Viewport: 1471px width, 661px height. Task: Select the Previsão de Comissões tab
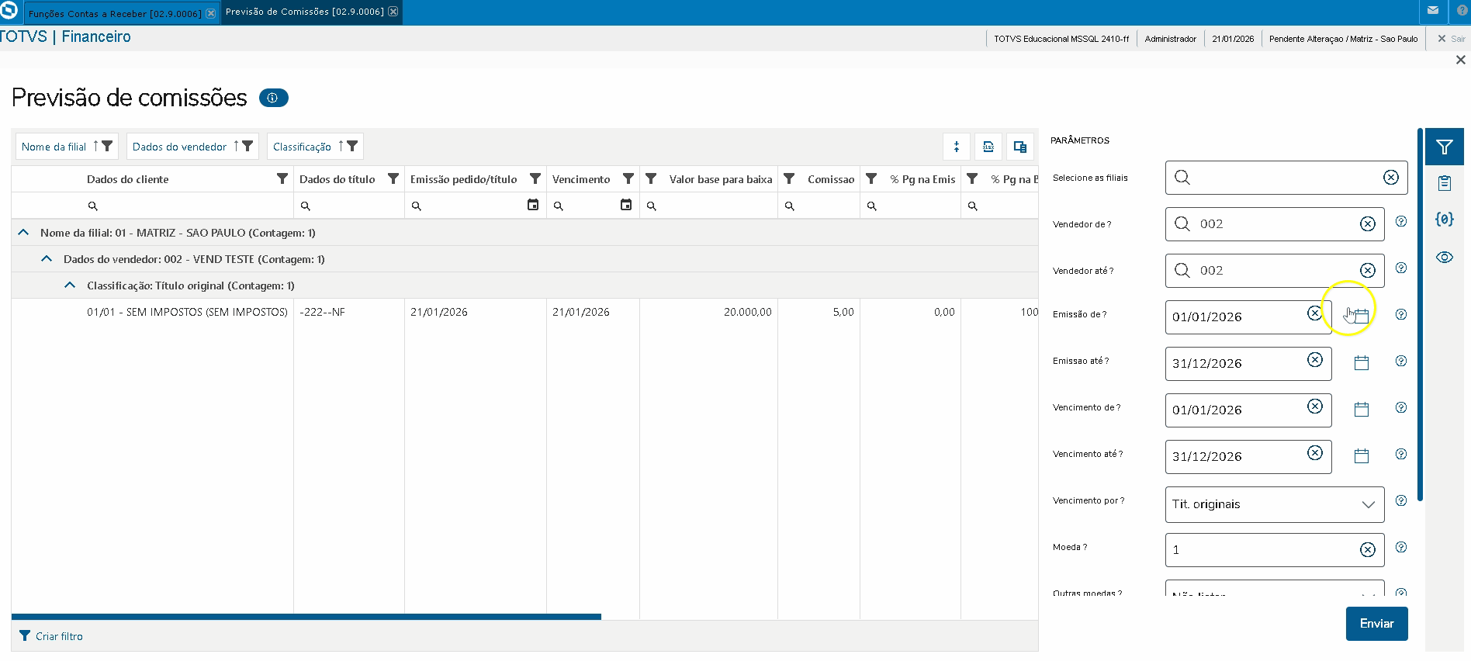point(304,12)
